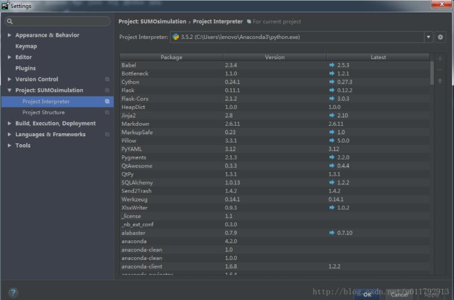This screenshot has height=300, width=454.
Task: Select the Markdown package row
Action: (x=275, y=124)
